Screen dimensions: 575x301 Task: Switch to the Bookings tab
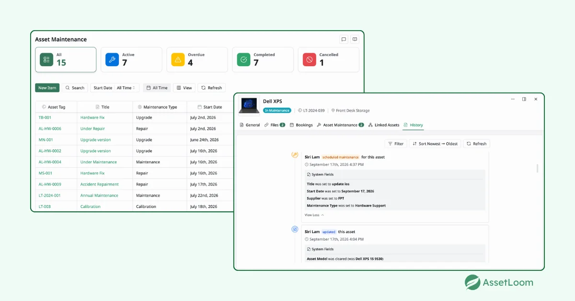301,125
